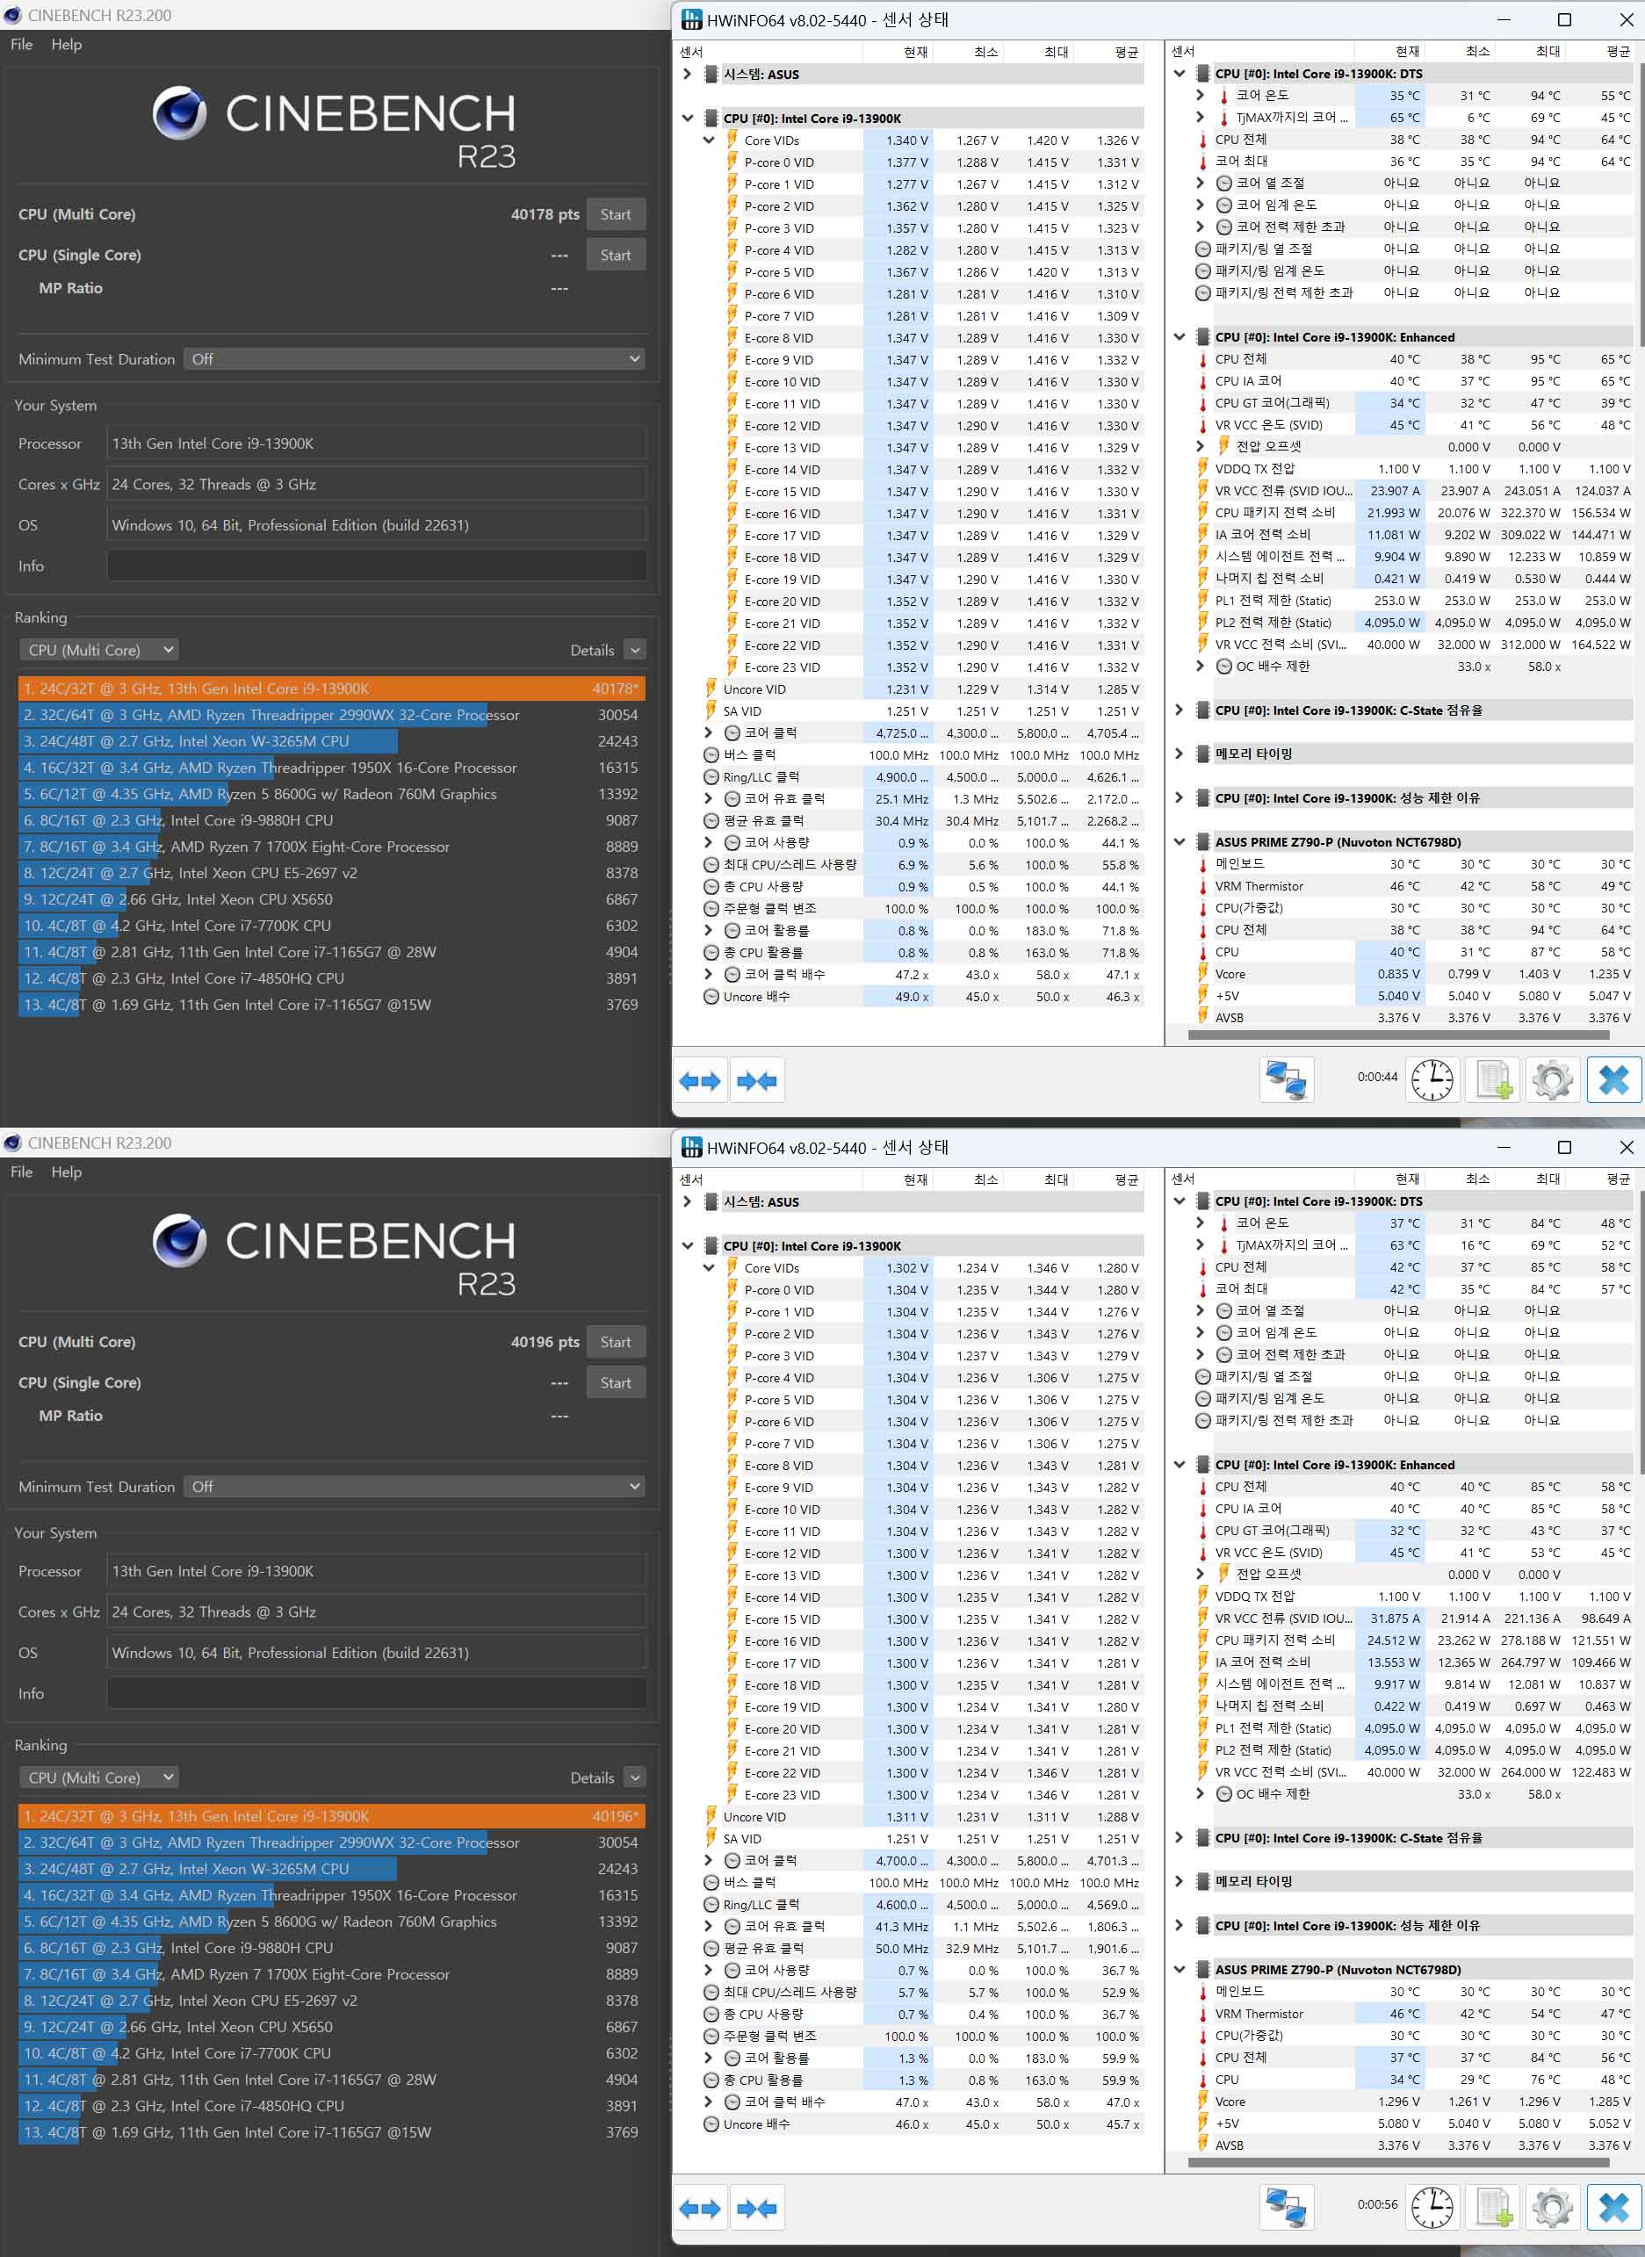Expand 코어 클럭 row showing 4,725.0 current
1645x2257 pixels.
coord(708,732)
